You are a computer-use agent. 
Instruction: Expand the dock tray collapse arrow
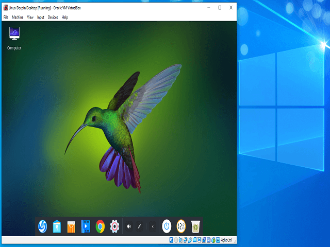(x=152, y=226)
